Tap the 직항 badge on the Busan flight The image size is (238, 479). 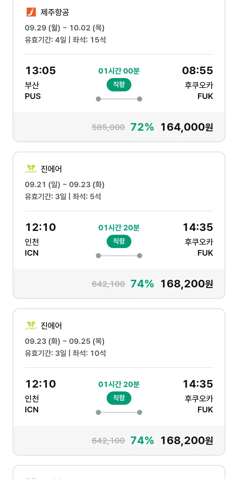(119, 85)
